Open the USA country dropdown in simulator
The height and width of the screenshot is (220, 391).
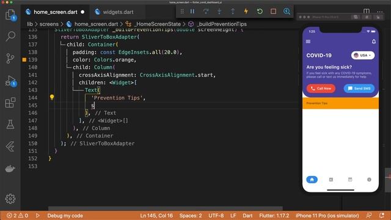[x=363, y=55]
